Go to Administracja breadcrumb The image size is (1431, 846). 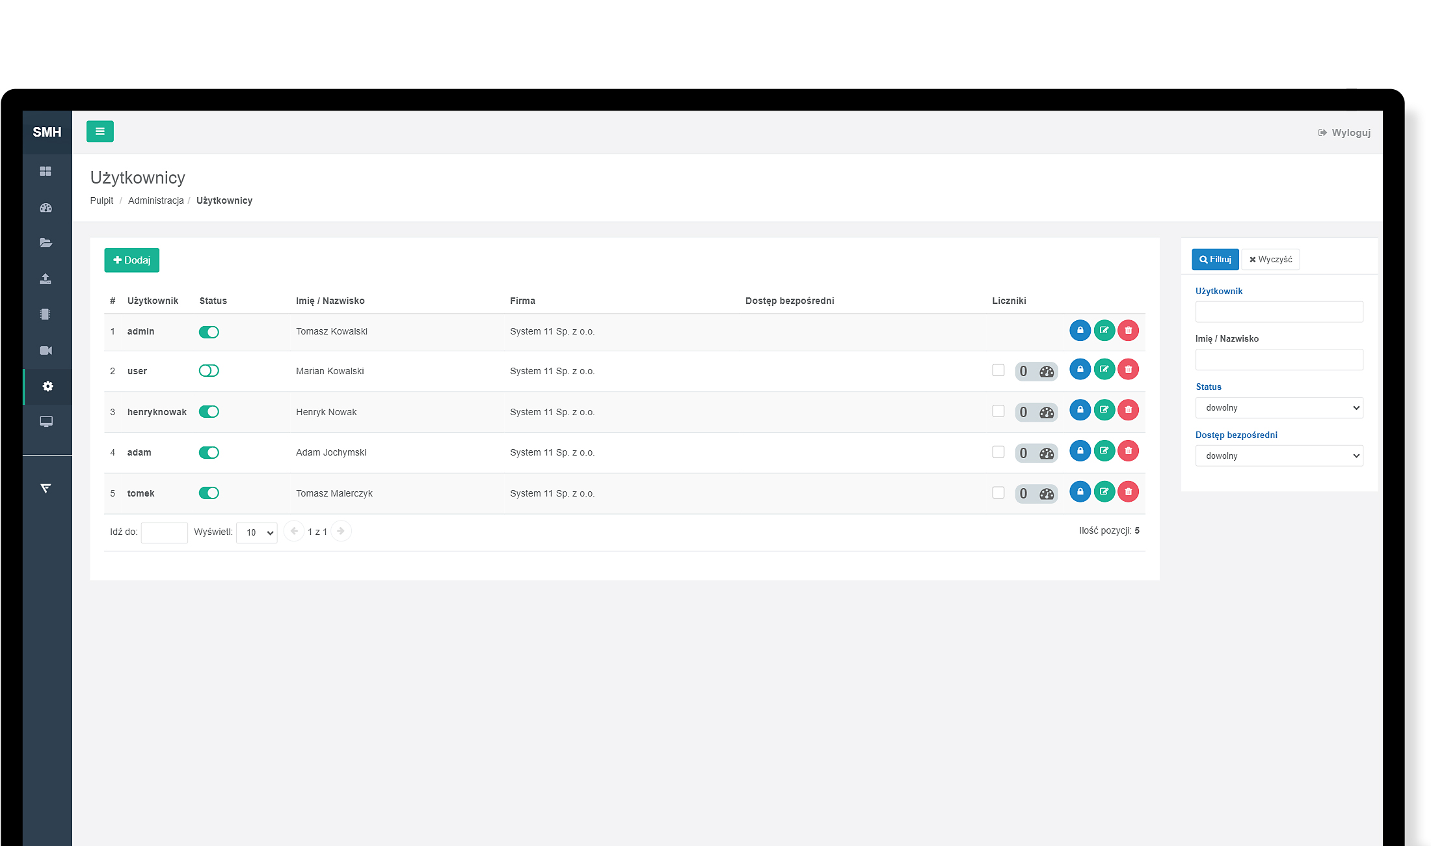[x=155, y=200]
